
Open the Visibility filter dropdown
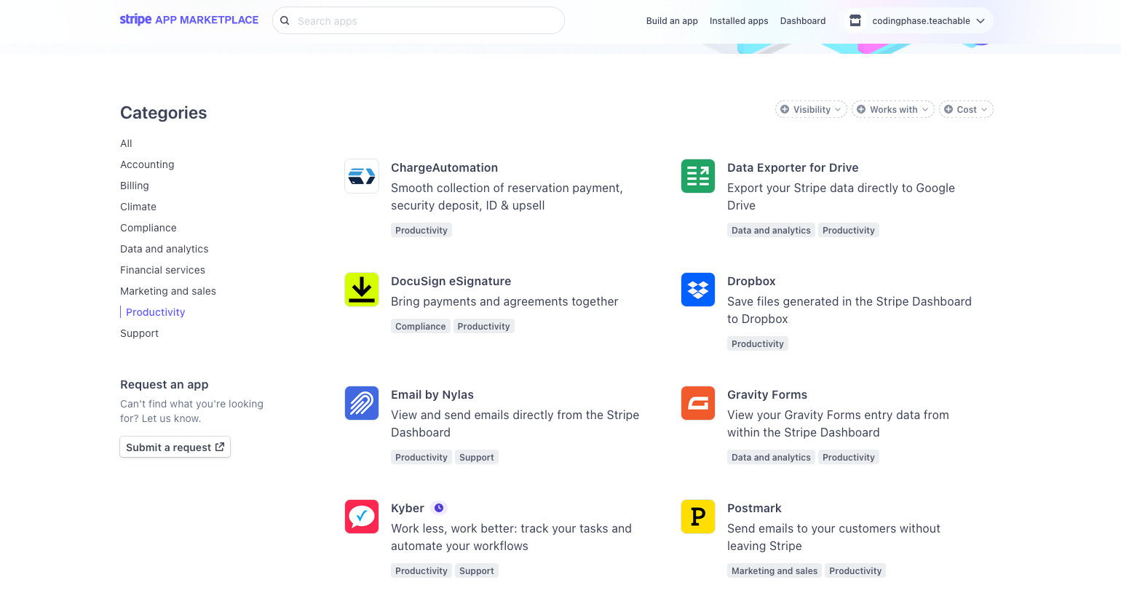[x=811, y=109]
